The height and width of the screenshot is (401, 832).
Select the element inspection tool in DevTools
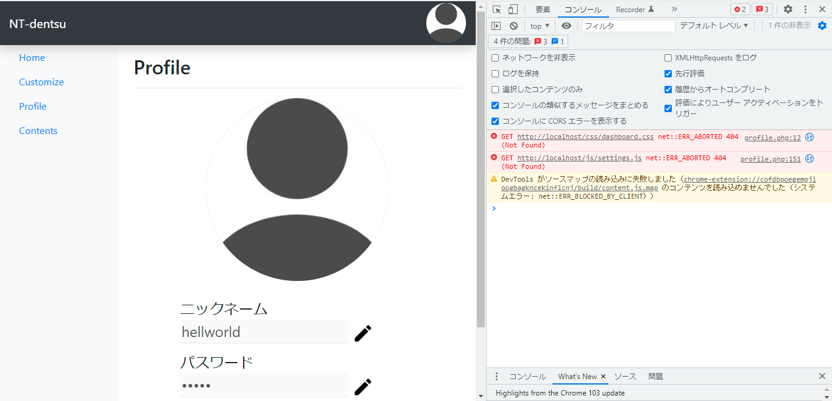click(496, 9)
